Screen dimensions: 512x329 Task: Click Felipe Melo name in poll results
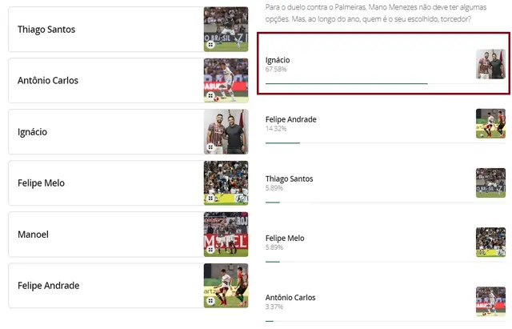tap(285, 238)
